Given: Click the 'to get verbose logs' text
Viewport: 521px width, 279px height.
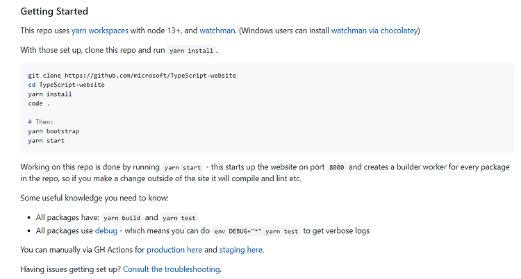Looking at the screenshot, I should tap(336, 231).
